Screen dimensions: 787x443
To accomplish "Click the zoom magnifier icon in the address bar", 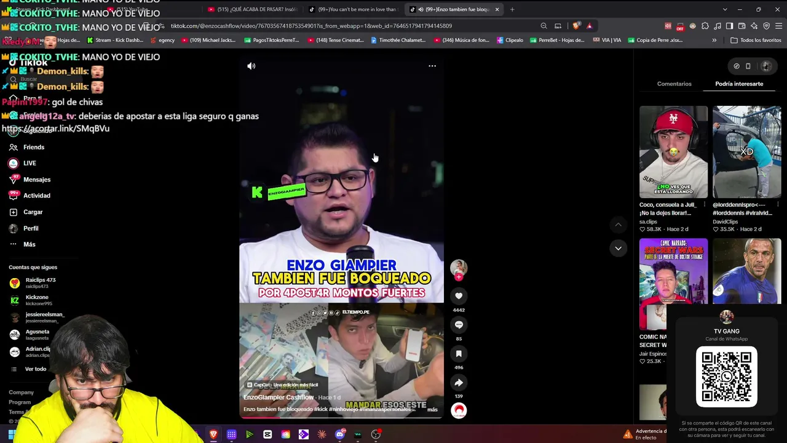I will [x=544, y=26].
